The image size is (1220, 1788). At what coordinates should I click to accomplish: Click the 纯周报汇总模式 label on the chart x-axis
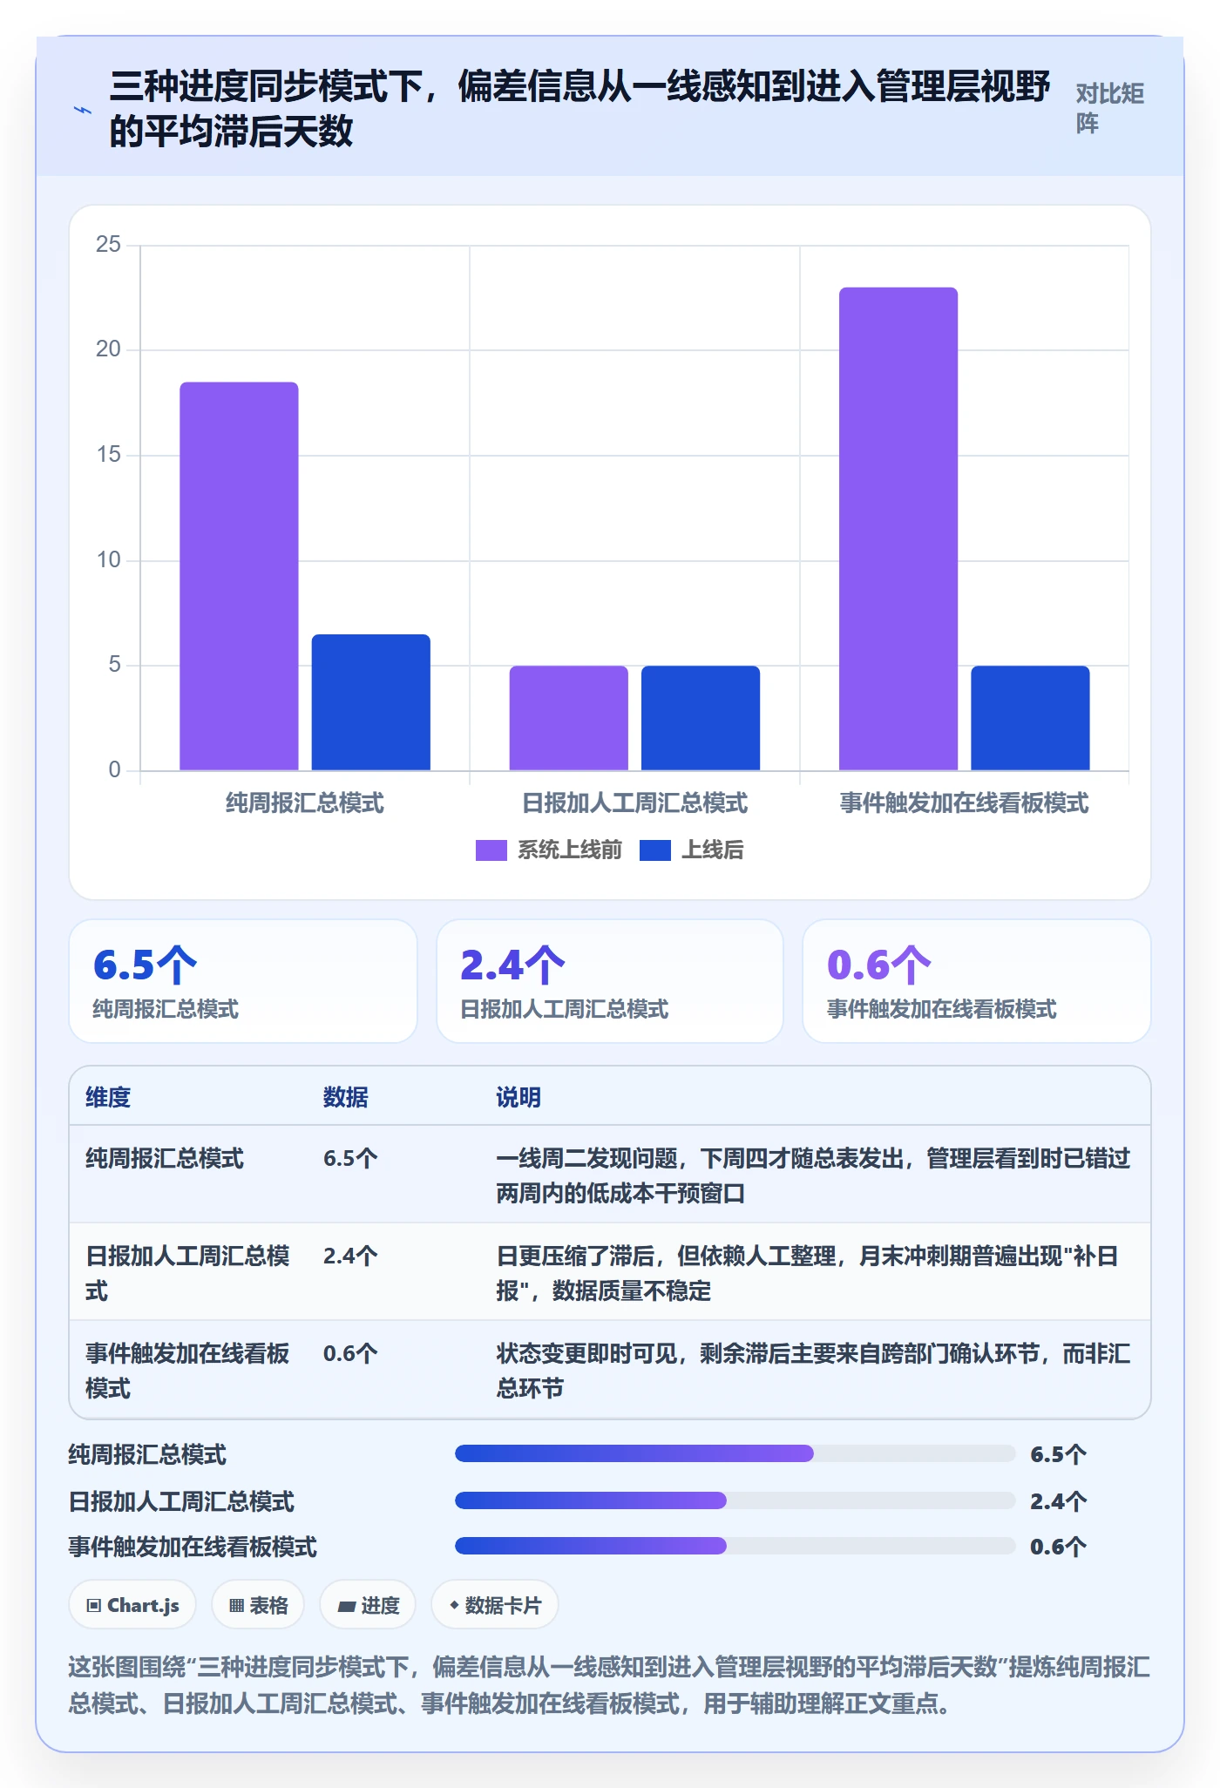point(305,803)
